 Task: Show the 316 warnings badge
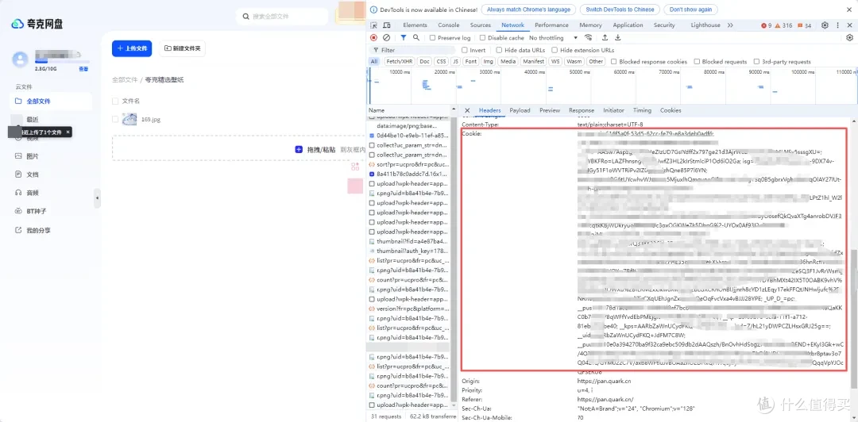(783, 25)
